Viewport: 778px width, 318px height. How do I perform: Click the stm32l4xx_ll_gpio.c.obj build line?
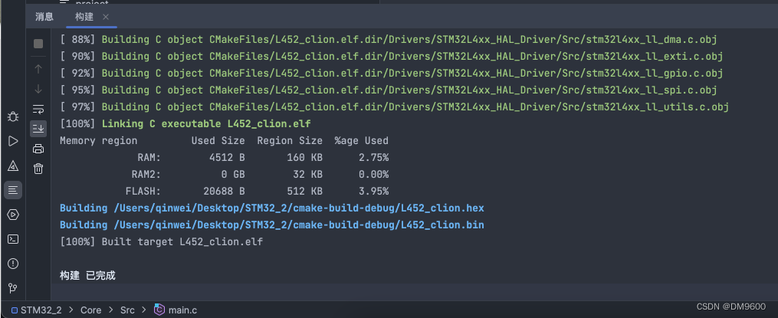pos(391,73)
